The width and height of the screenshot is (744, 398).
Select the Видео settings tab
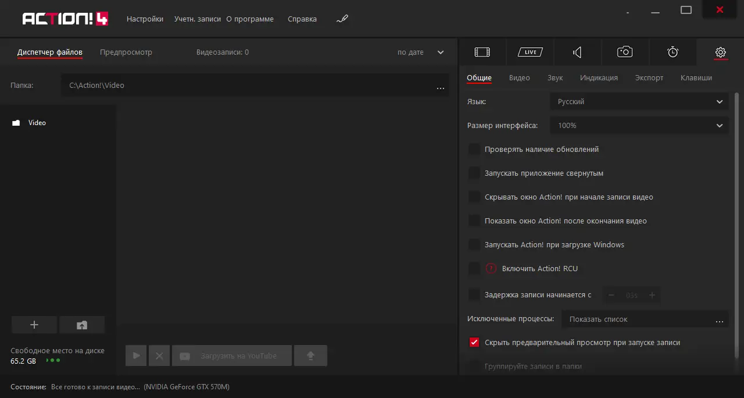[520, 78]
